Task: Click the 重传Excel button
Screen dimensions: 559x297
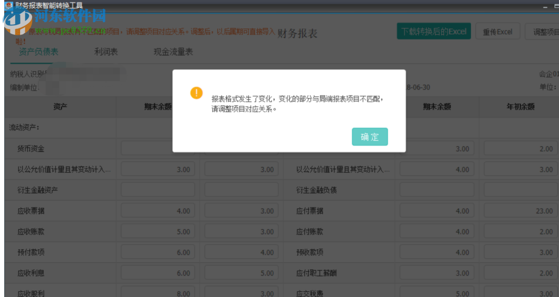Action: 498,32
